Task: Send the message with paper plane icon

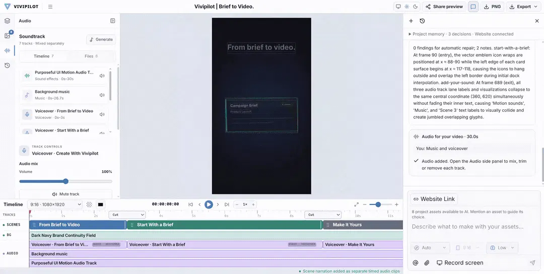Action: pos(532,263)
